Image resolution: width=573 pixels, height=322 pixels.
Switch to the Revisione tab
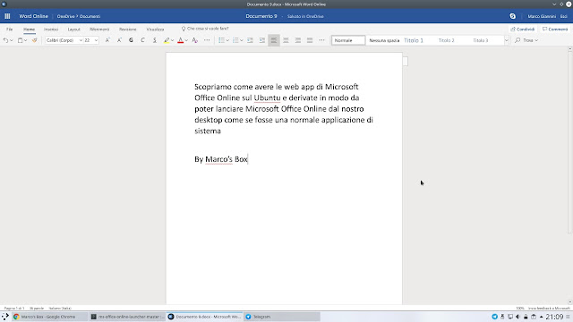click(127, 30)
